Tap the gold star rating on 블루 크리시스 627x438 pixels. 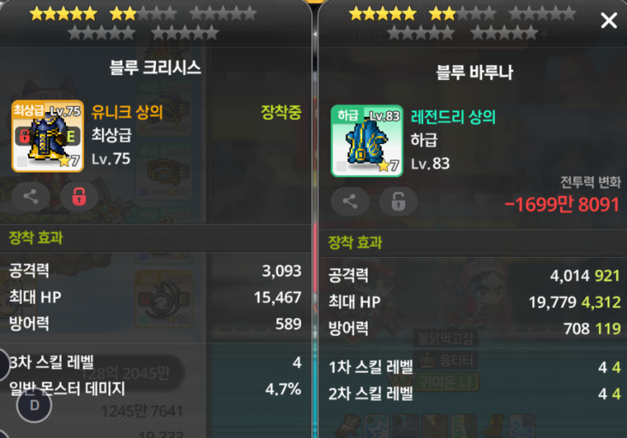(x=143, y=24)
